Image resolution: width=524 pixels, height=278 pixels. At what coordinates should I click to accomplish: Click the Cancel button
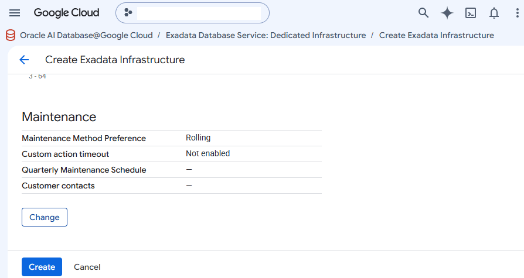pos(87,267)
